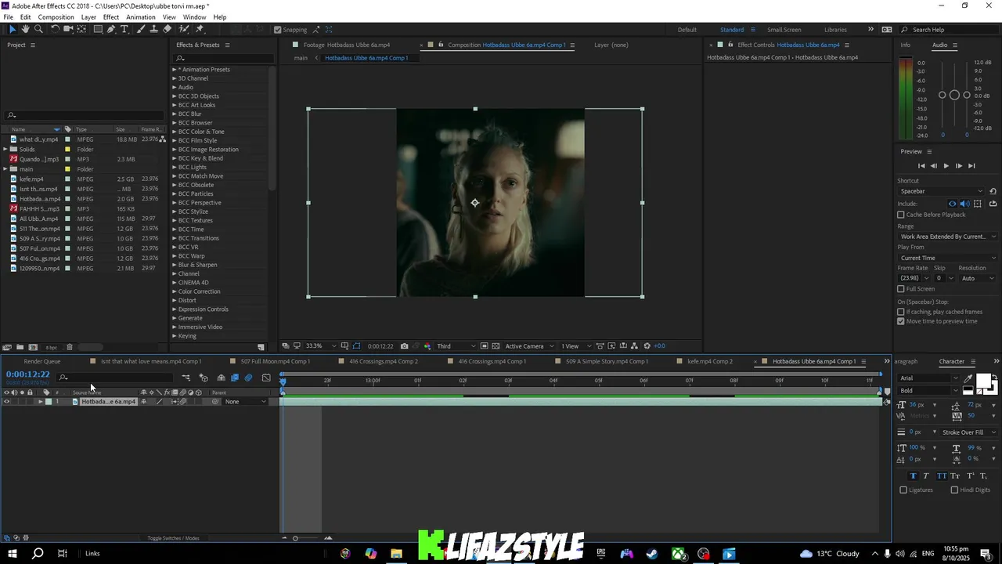This screenshot has width=1002, height=564.
Task: Toggle If caching, play cached frames
Action: [x=901, y=312]
